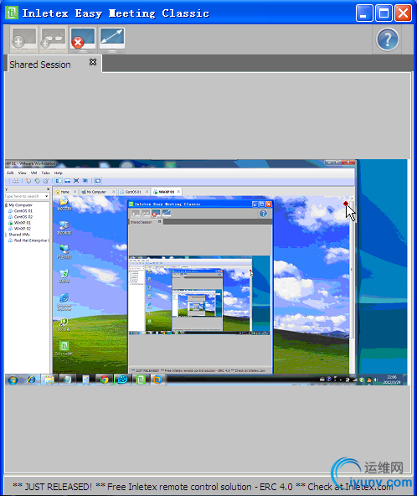This screenshot has height=496, width=417.
Task: Click the Chrome icon in shared taskbar
Action: pyautogui.click(x=105, y=380)
